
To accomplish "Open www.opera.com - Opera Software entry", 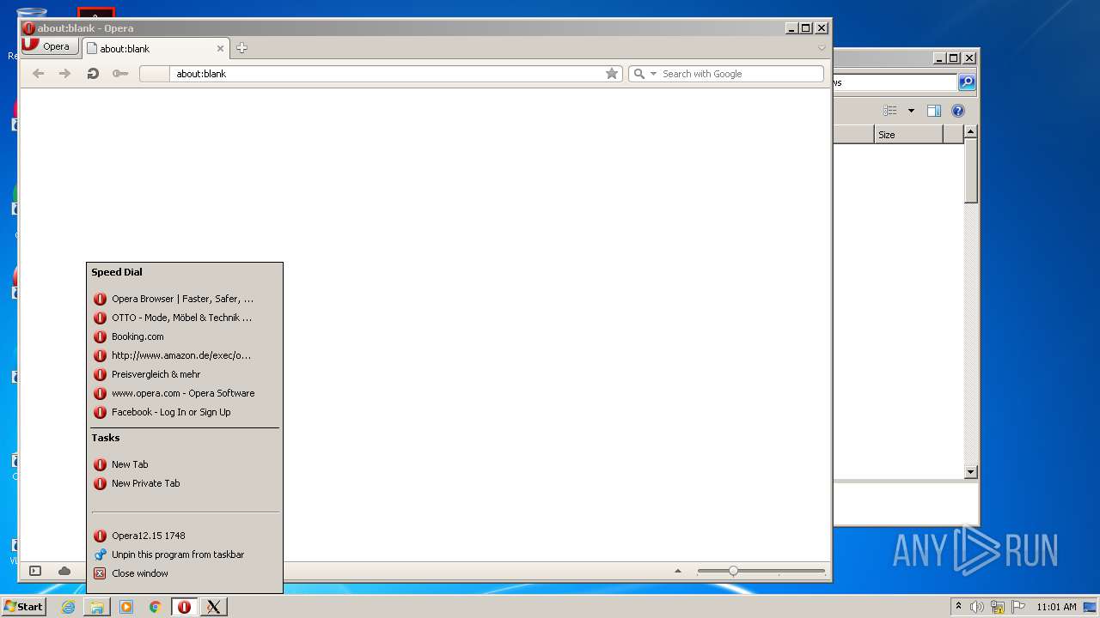I will pyautogui.click(x=185, y=393).
